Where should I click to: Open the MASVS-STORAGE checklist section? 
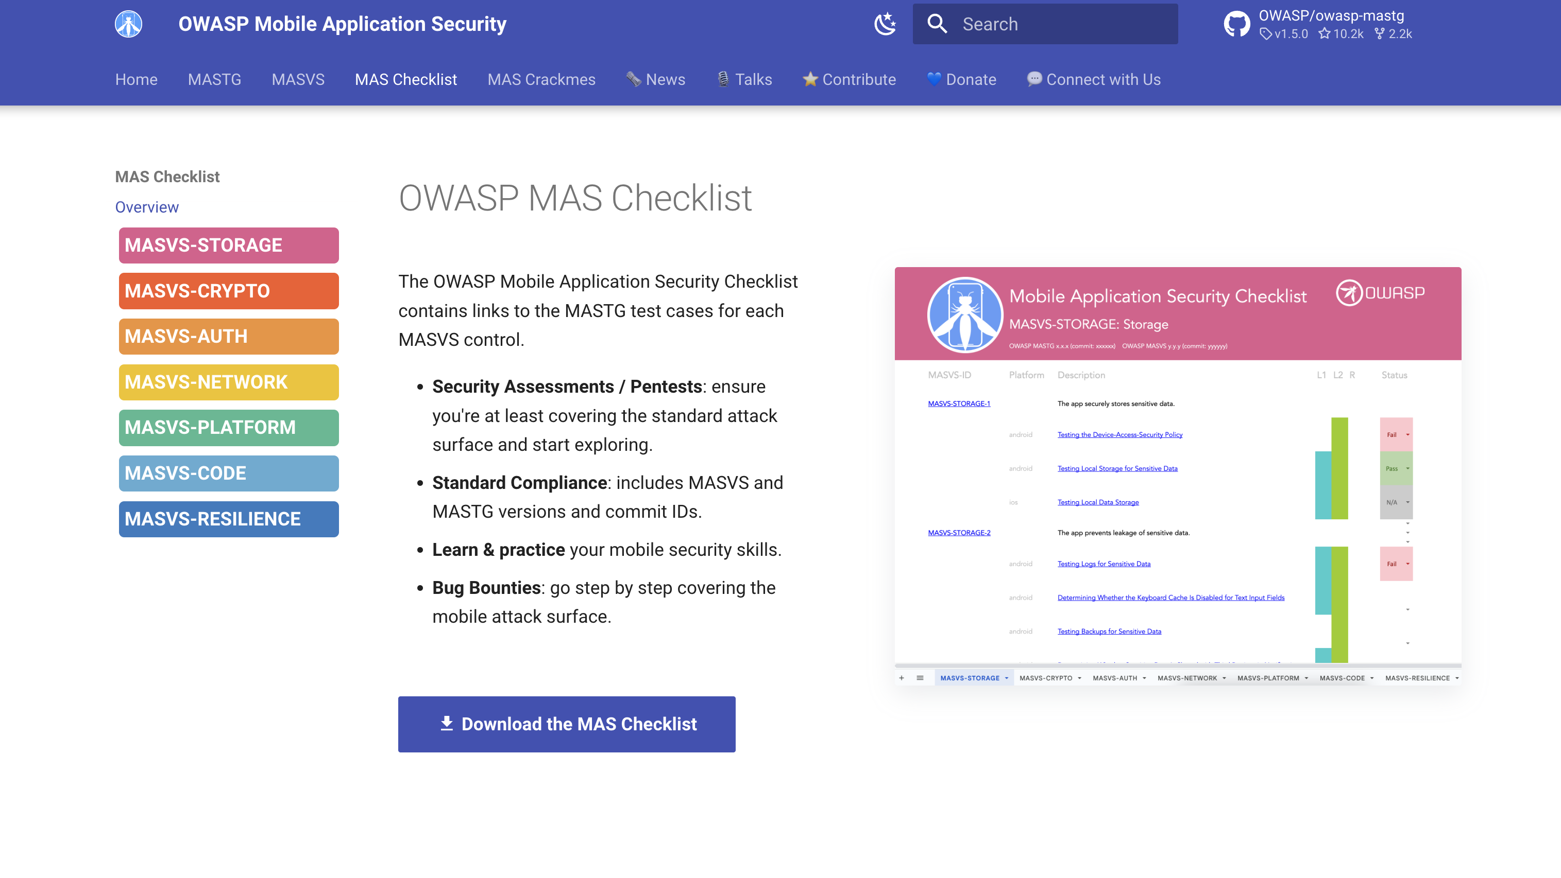[x=228, y=245]
